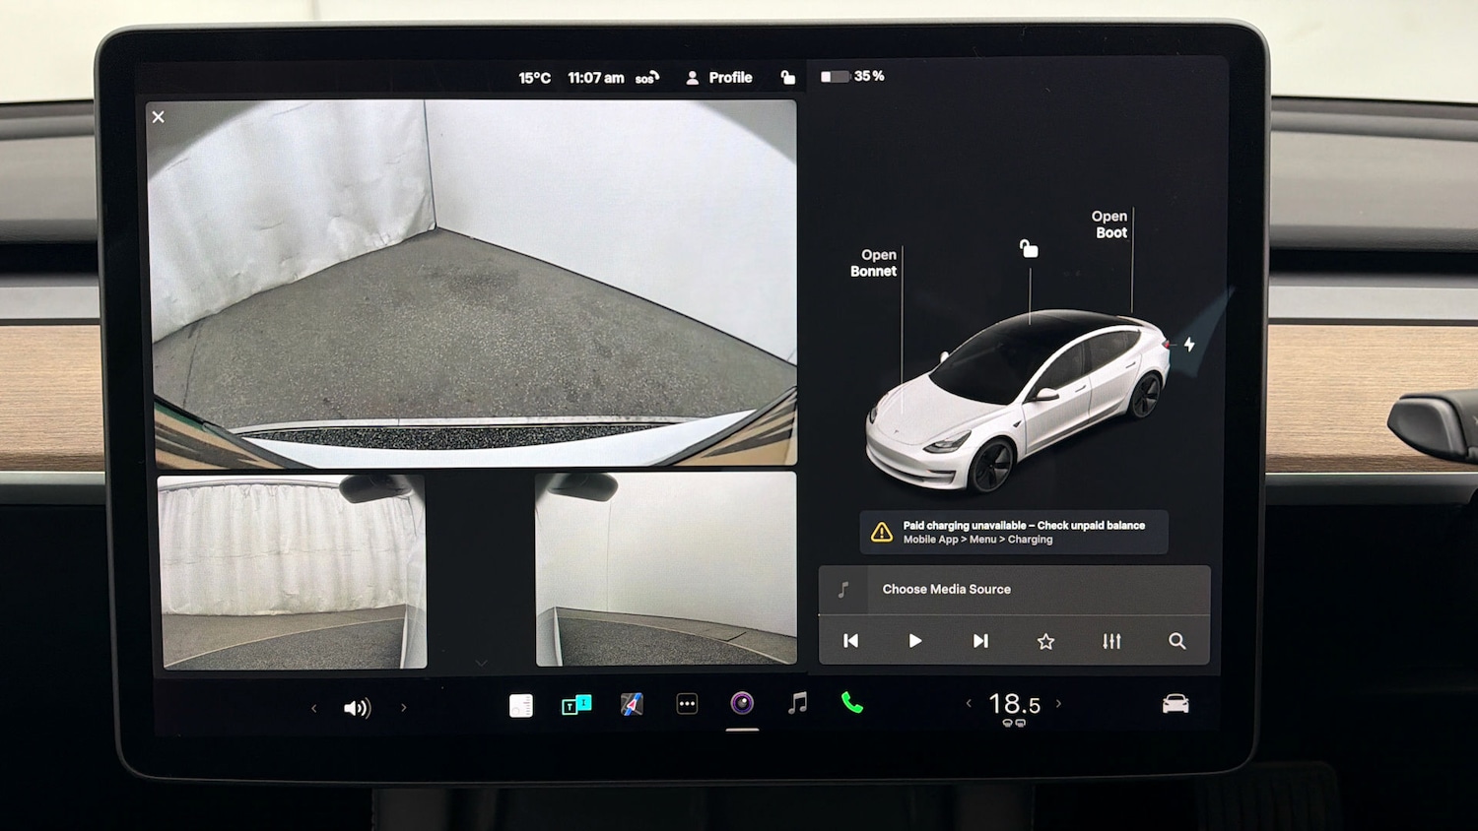Image resolution: width=1478 pixels, height=831 pixels.
Task: Mute audio with the speaker icon
Action: [358, 707]
